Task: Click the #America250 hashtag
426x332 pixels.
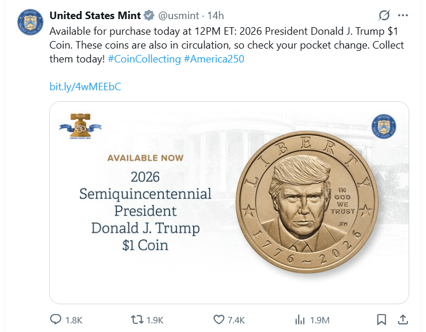Action: [214, 59]
